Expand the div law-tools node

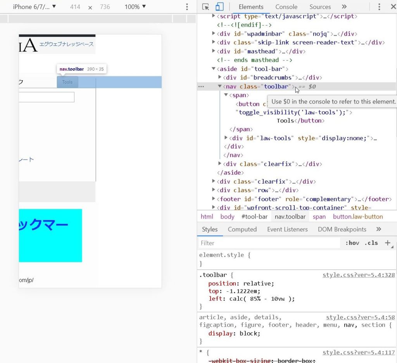click(226, 138)
